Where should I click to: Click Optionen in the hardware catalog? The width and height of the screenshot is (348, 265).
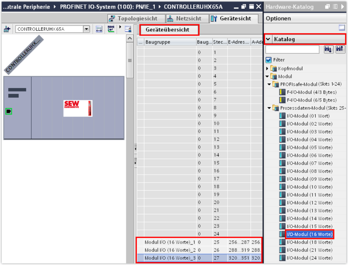pyautogui.click(x=278, y=18)
